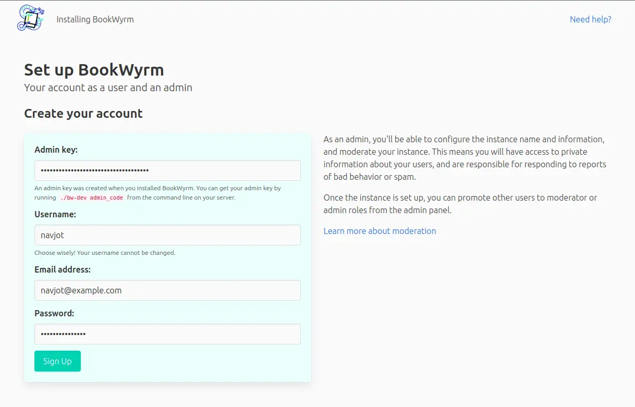
Task: Click the Email address label
Action: pos(63,269)
